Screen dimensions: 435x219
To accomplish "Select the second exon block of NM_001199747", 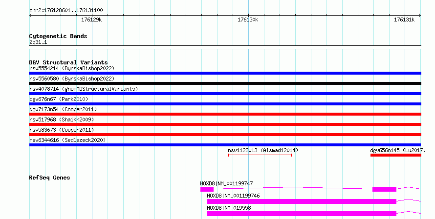I will [x=384, y=189].
